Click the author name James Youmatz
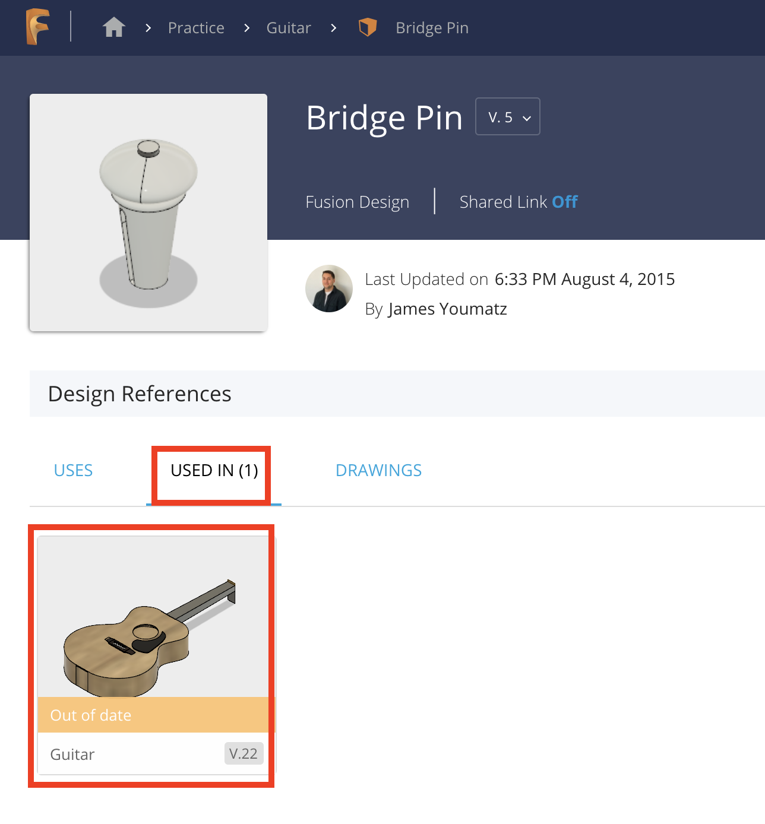765x824 pixels. pyautogui.click(x=447, y=309)
